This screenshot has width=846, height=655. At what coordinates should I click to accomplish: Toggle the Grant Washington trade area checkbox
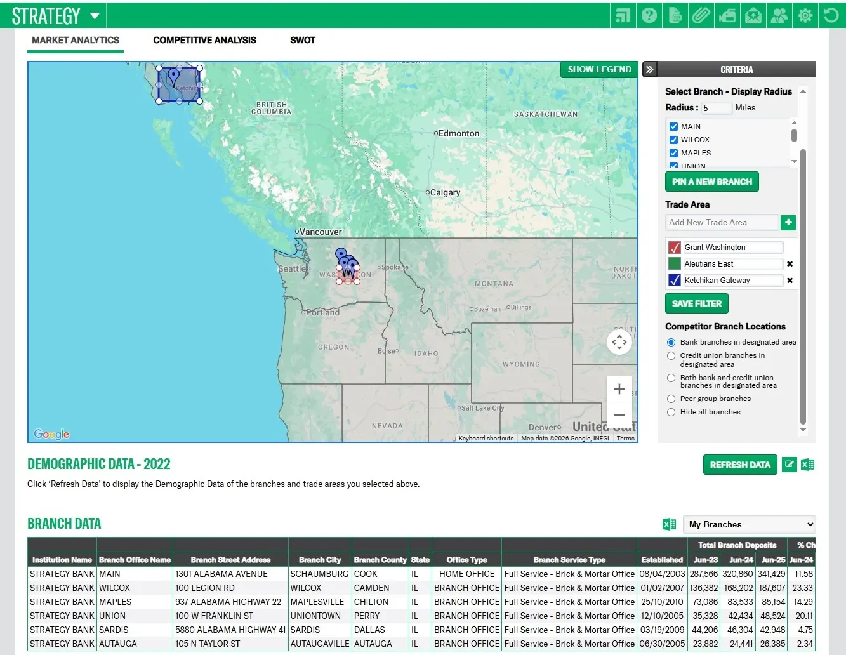pyautogui.click(x=675, y=248)
